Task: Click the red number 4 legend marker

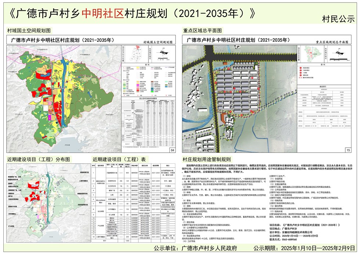Action: [x=301, y=75]
